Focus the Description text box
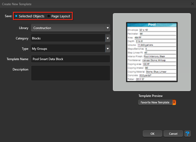 70,73
